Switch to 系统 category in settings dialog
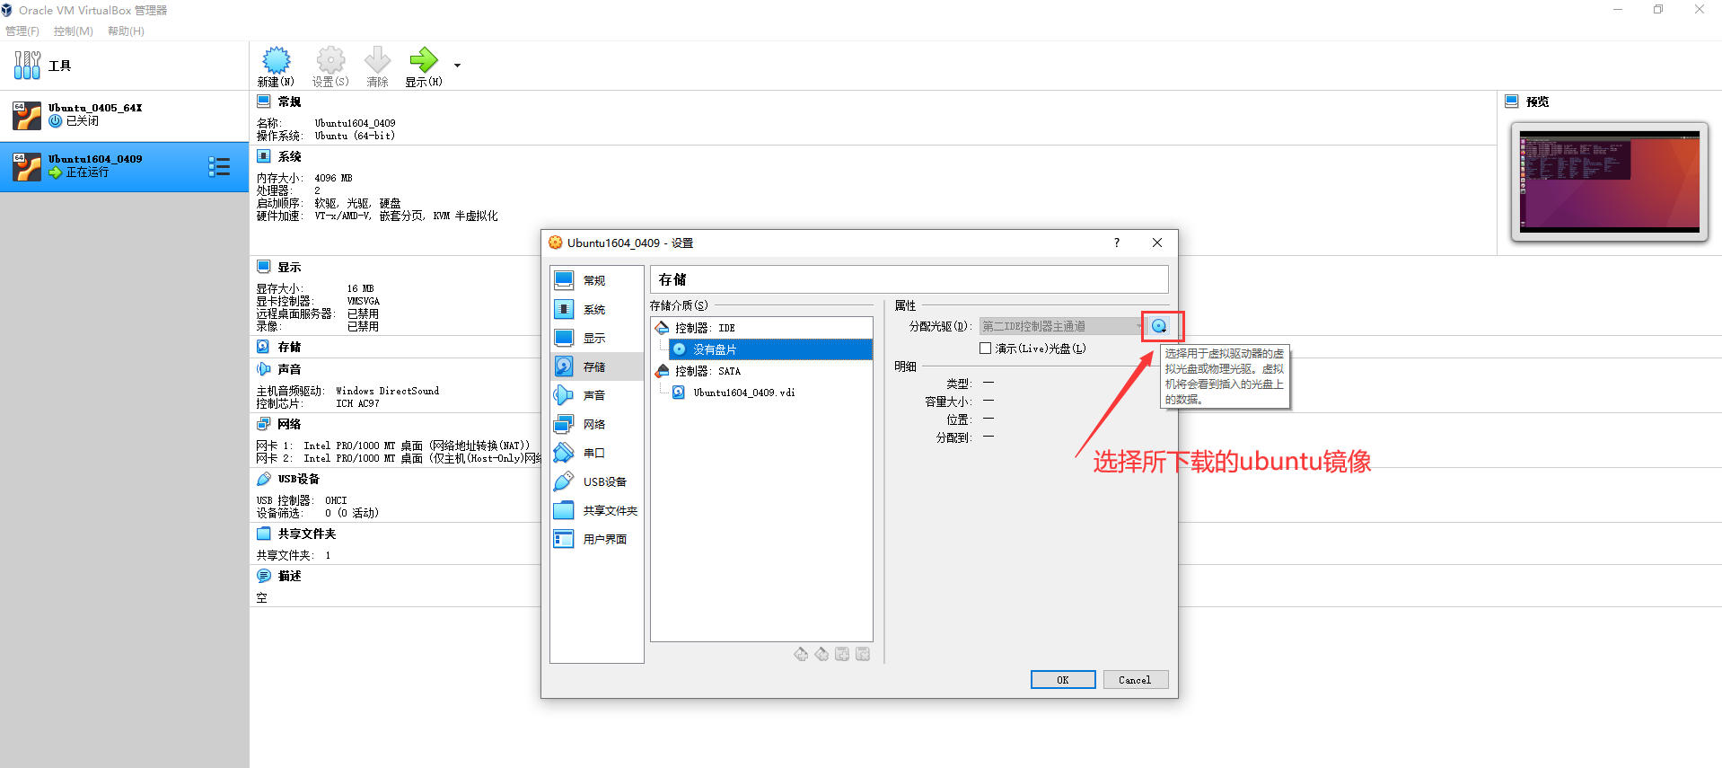 [597, 309]
